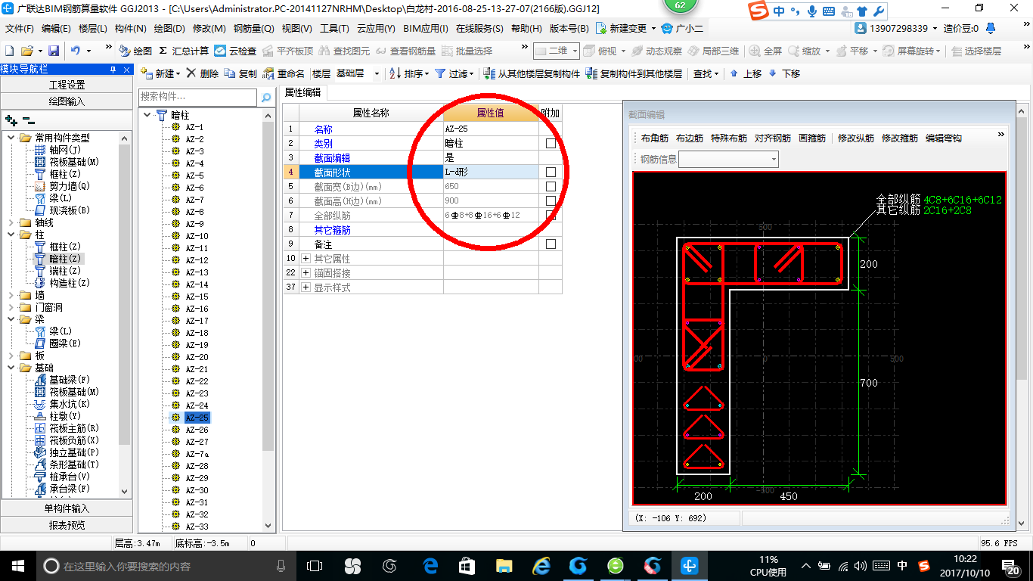Viewport: 1033px width, 581px height.
Task: Expand the 显示样式 property group
Action: 306,287
